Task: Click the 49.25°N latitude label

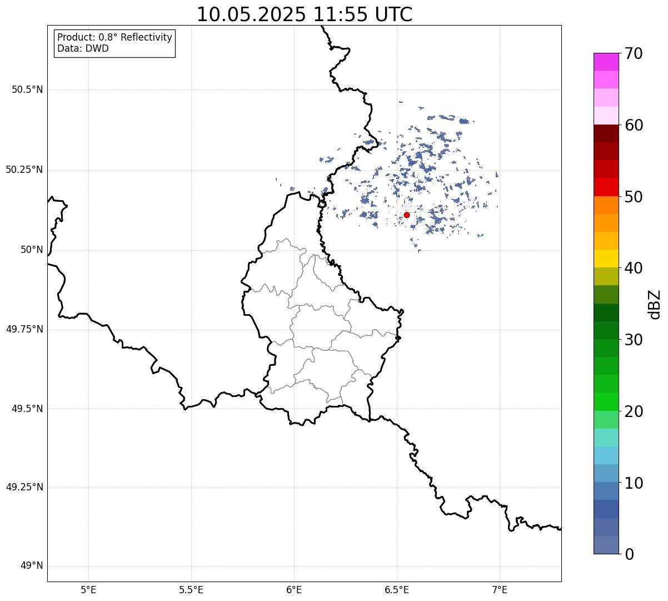Action: tap(24, 487)
